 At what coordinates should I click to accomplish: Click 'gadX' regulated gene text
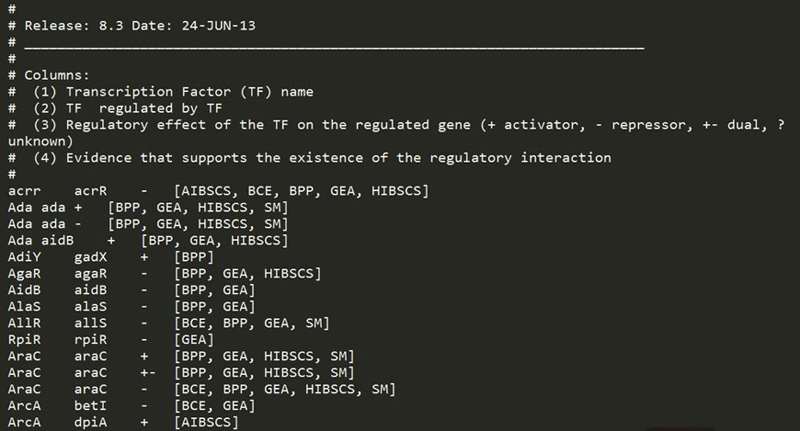click(x=90, y=257)
